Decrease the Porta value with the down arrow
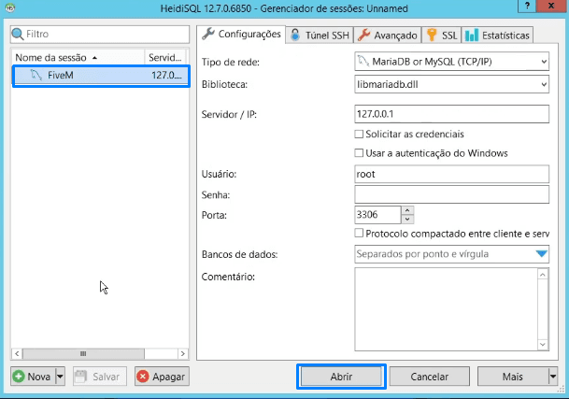569x399 pixels. (x=407, y=219)
